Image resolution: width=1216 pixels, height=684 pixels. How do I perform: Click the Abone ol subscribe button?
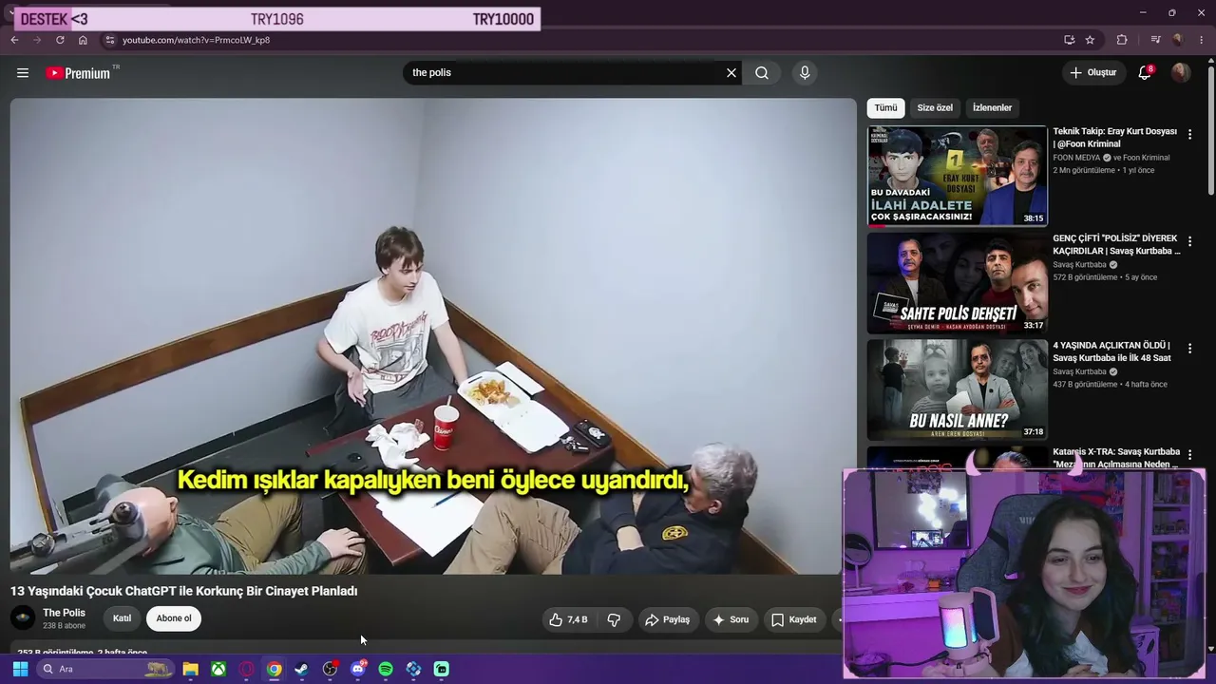click(x=174, y=618)
